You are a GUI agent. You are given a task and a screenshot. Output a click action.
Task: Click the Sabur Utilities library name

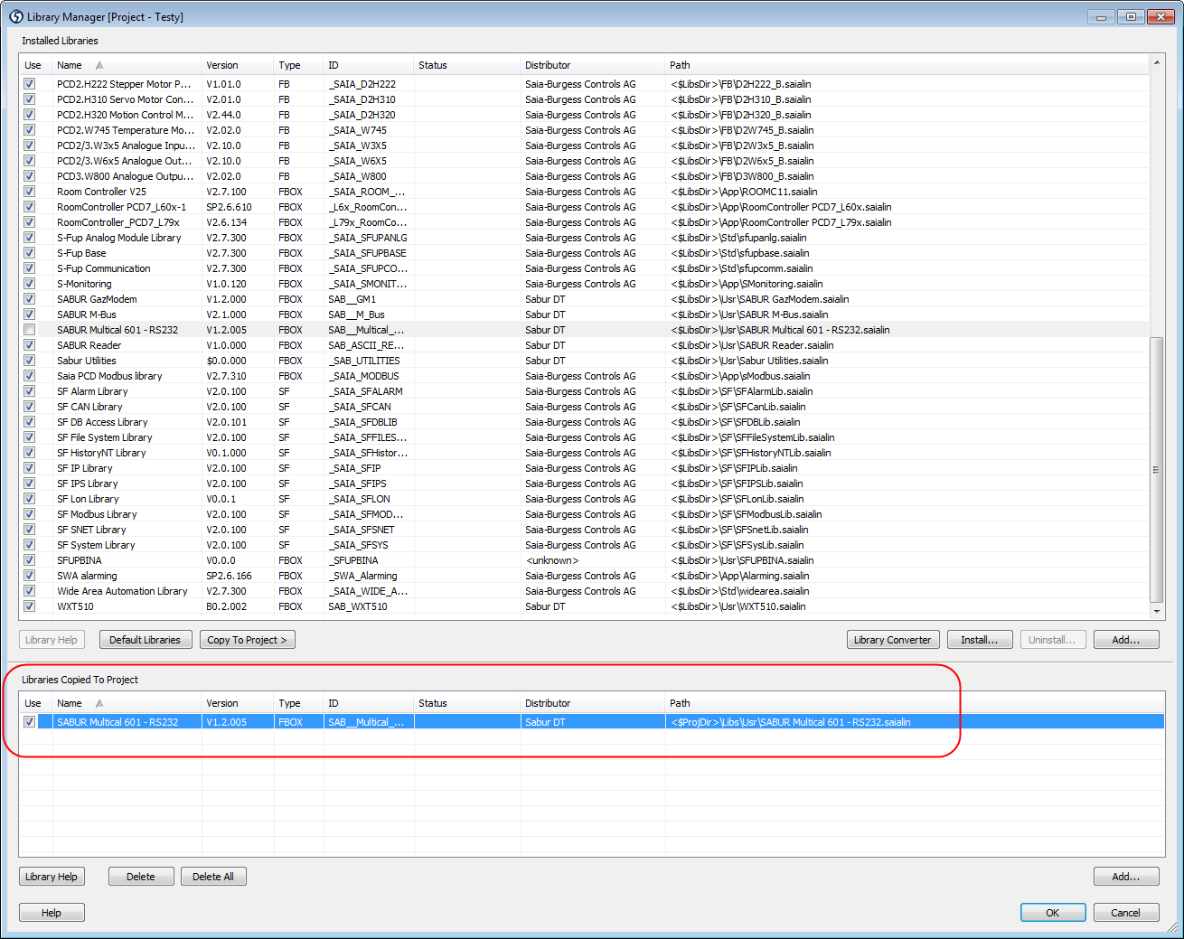pos(87,361)
